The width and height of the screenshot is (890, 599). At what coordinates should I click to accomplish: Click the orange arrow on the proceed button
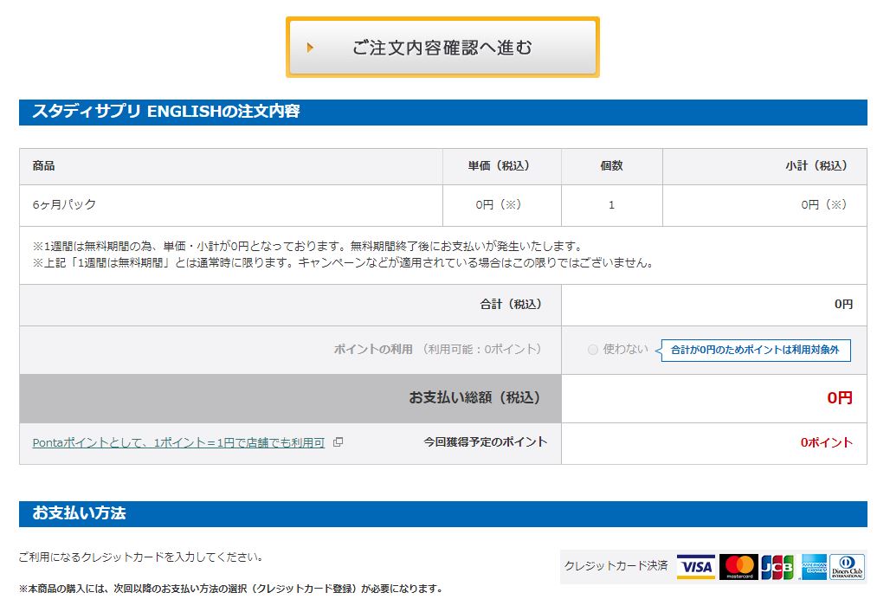[311, 48]
